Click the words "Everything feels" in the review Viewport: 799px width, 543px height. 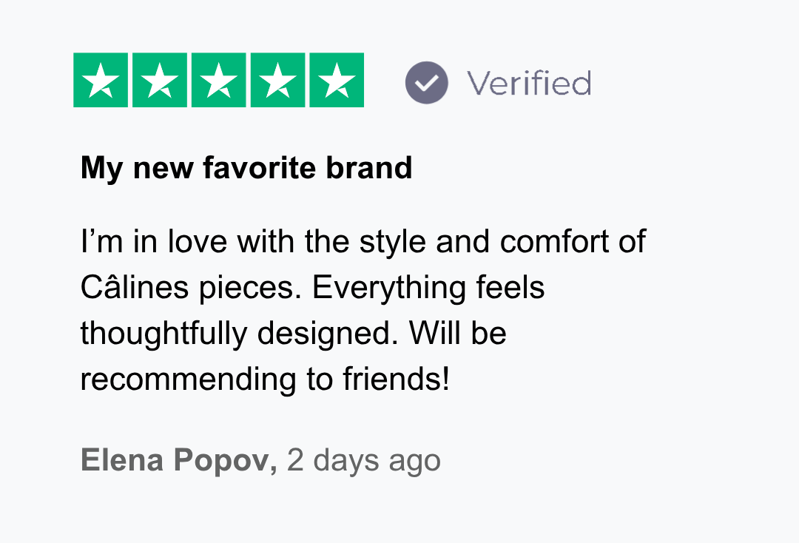tap(428, 288)
